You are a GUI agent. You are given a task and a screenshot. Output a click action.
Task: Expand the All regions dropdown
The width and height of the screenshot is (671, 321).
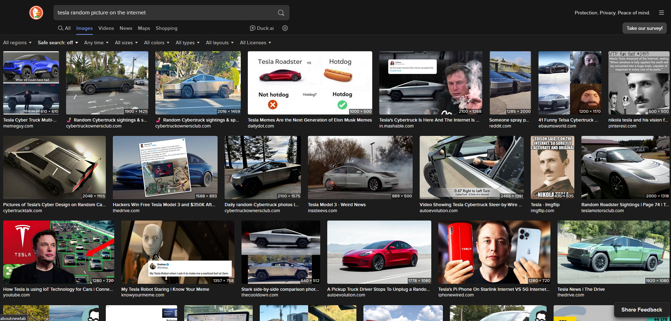17,42
